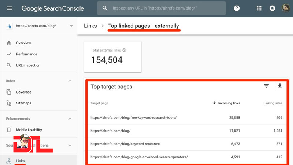Sort by Incoming links column
The height and width of the screenshot is (165, 293).
pyautogui.click(x=229, y=103)
